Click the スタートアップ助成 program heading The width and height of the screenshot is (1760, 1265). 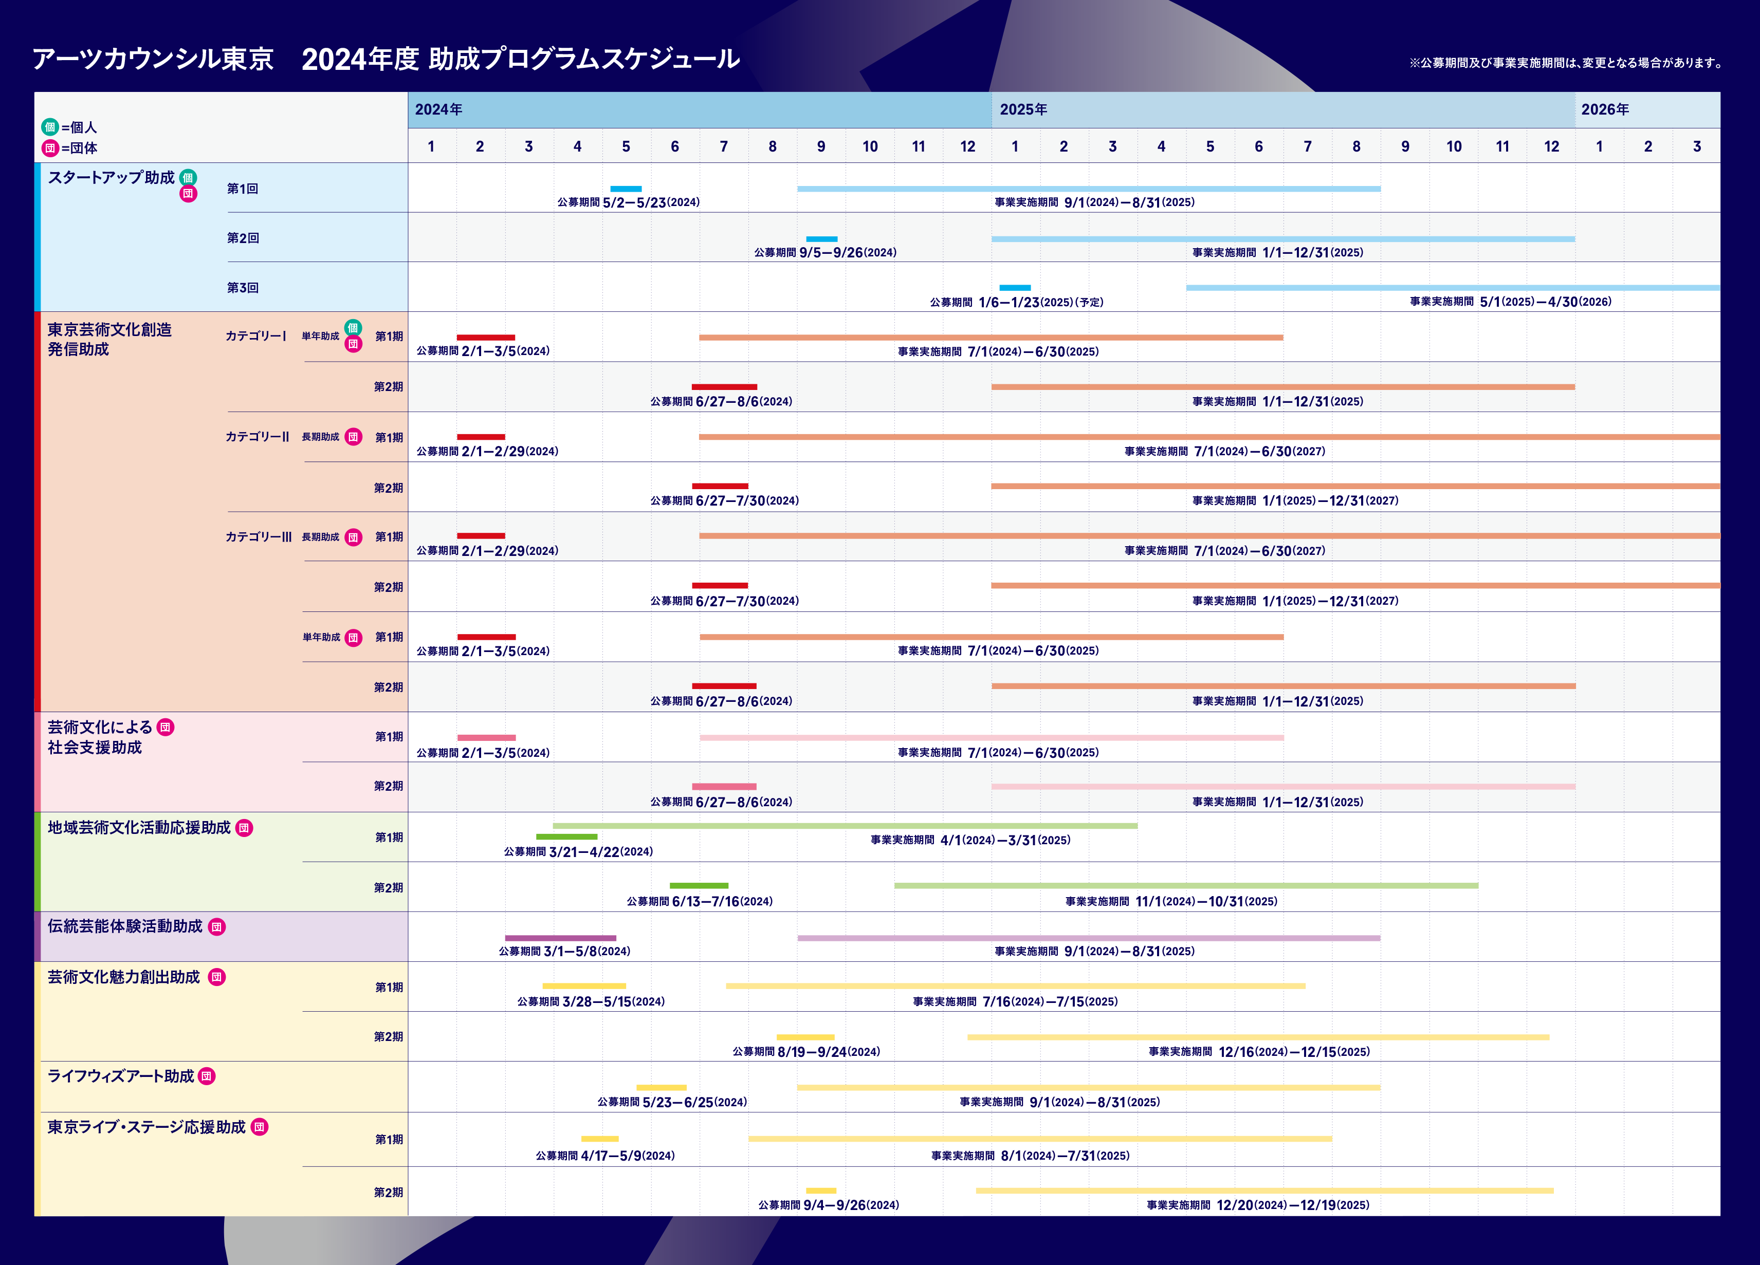(112, 178)
